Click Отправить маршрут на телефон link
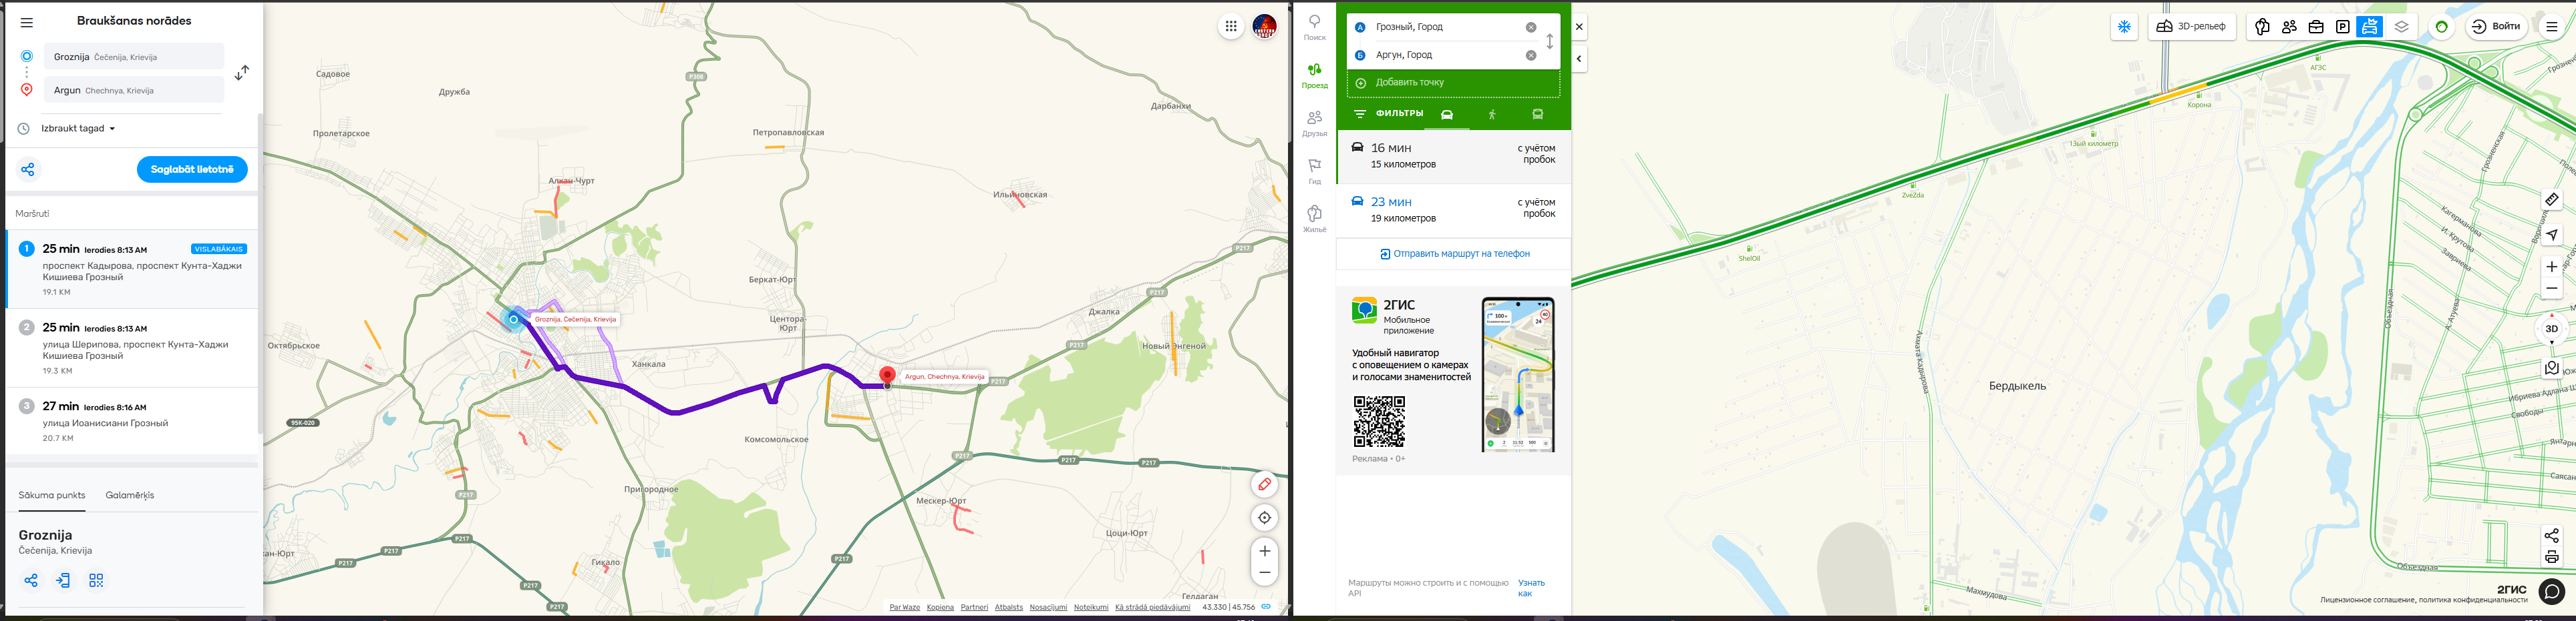The width and height of the screenshot is (2576, 621). (x=1454, y=253)
